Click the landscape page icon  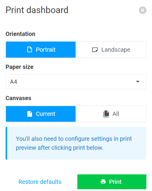click(95, 50)
